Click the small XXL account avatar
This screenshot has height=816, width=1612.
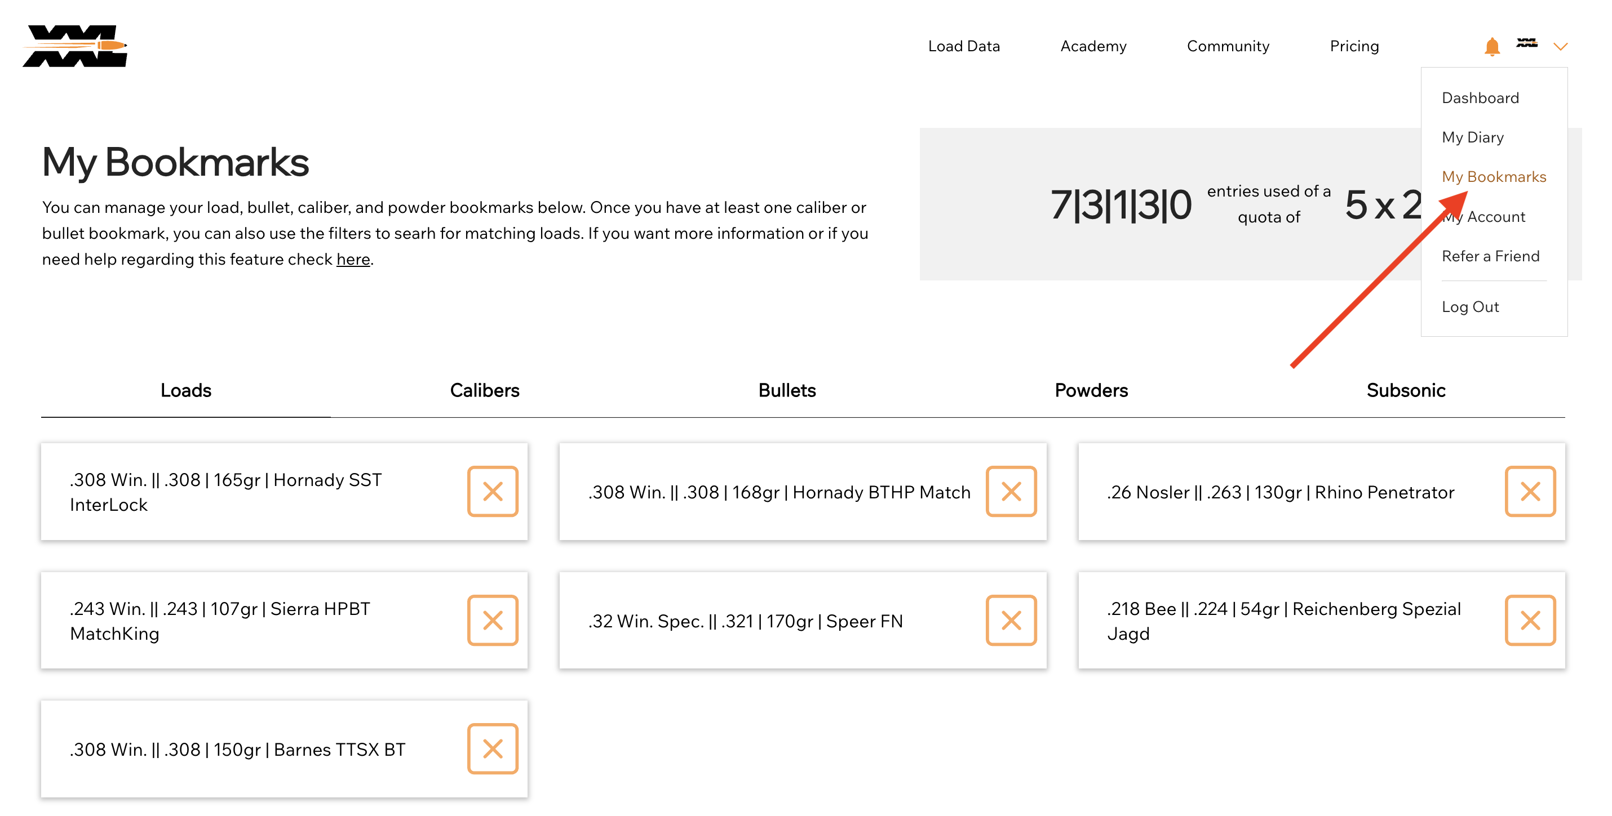click(1526, 43)
